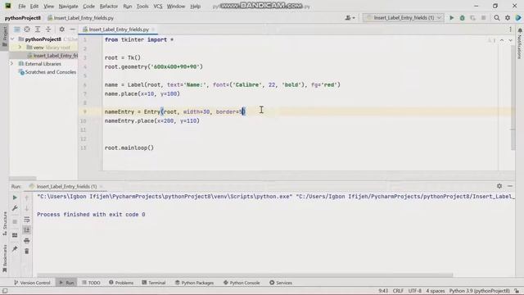524x295 pixels.
Task: Open the Tools menu
Action: tap(142, 7)
